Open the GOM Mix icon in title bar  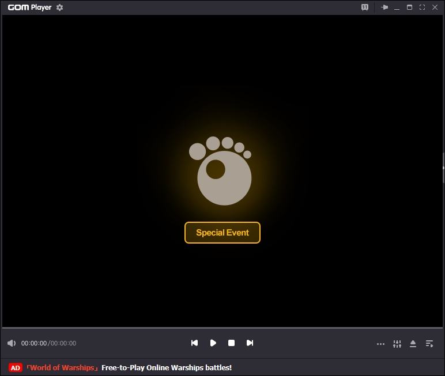pos(365,7)
